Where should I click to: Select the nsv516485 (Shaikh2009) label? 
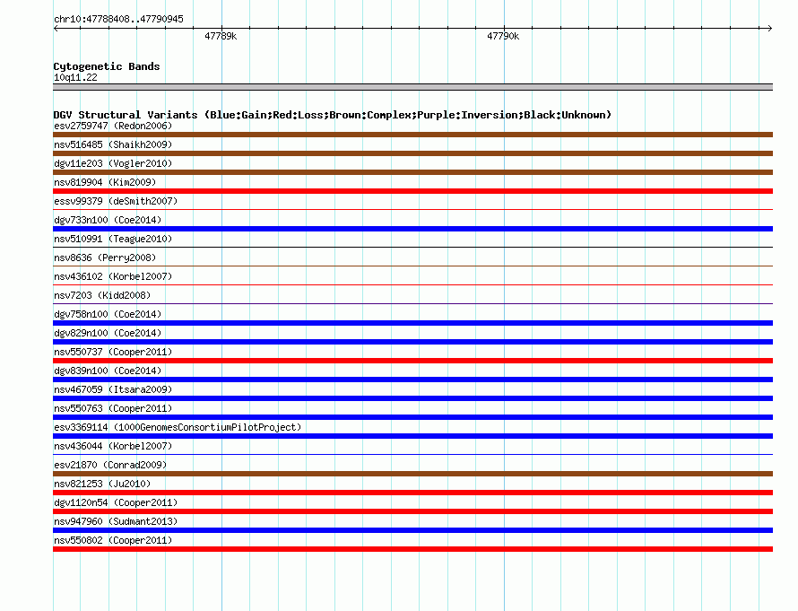[x=113, y=144]
